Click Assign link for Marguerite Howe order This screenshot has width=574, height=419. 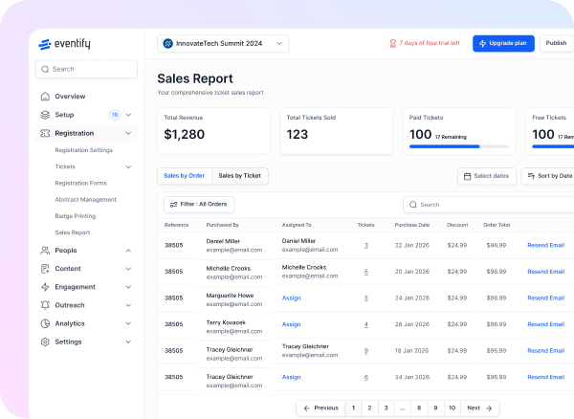pyautogui.click(x=292, y=298)
